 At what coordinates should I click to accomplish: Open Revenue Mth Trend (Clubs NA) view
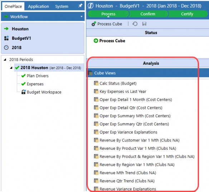[x=125, y=173]
